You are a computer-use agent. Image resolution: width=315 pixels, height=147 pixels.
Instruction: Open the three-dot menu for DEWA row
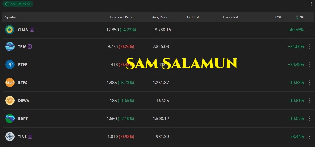pos(309,101)
